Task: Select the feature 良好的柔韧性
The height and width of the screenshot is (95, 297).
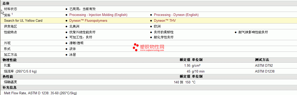Action: [164, 32]
